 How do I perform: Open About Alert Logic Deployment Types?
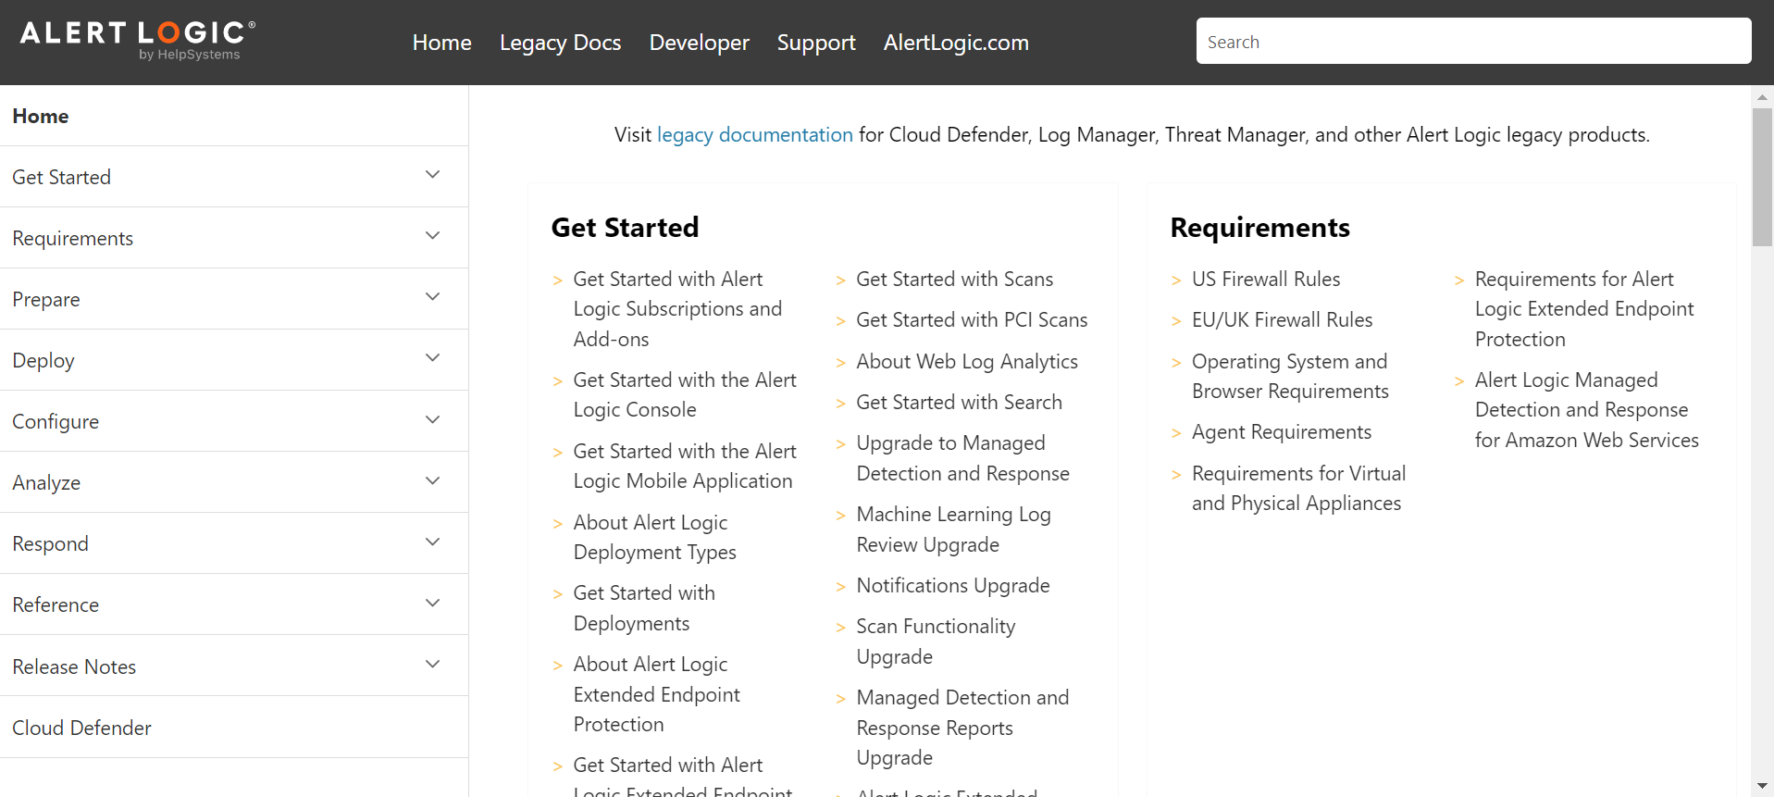(x=655, y=537)
